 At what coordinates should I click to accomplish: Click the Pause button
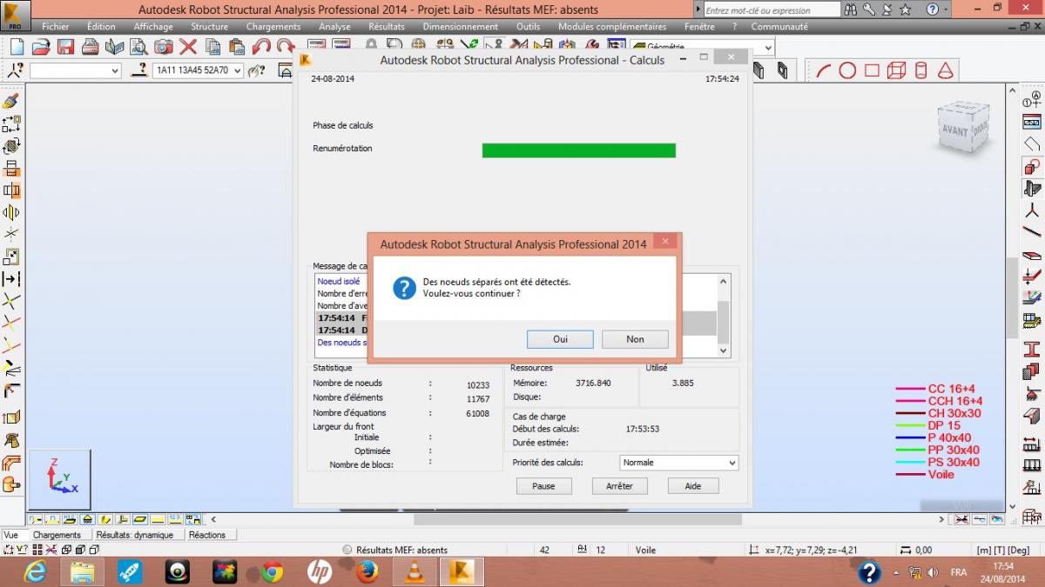tap(543, 486)
